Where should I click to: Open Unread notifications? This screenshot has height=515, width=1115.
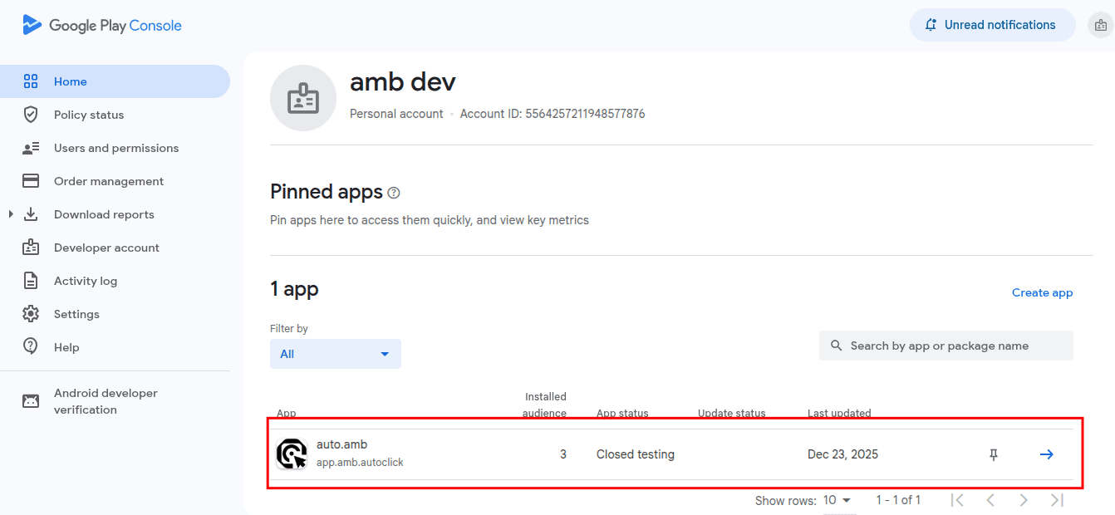(992, 25)
